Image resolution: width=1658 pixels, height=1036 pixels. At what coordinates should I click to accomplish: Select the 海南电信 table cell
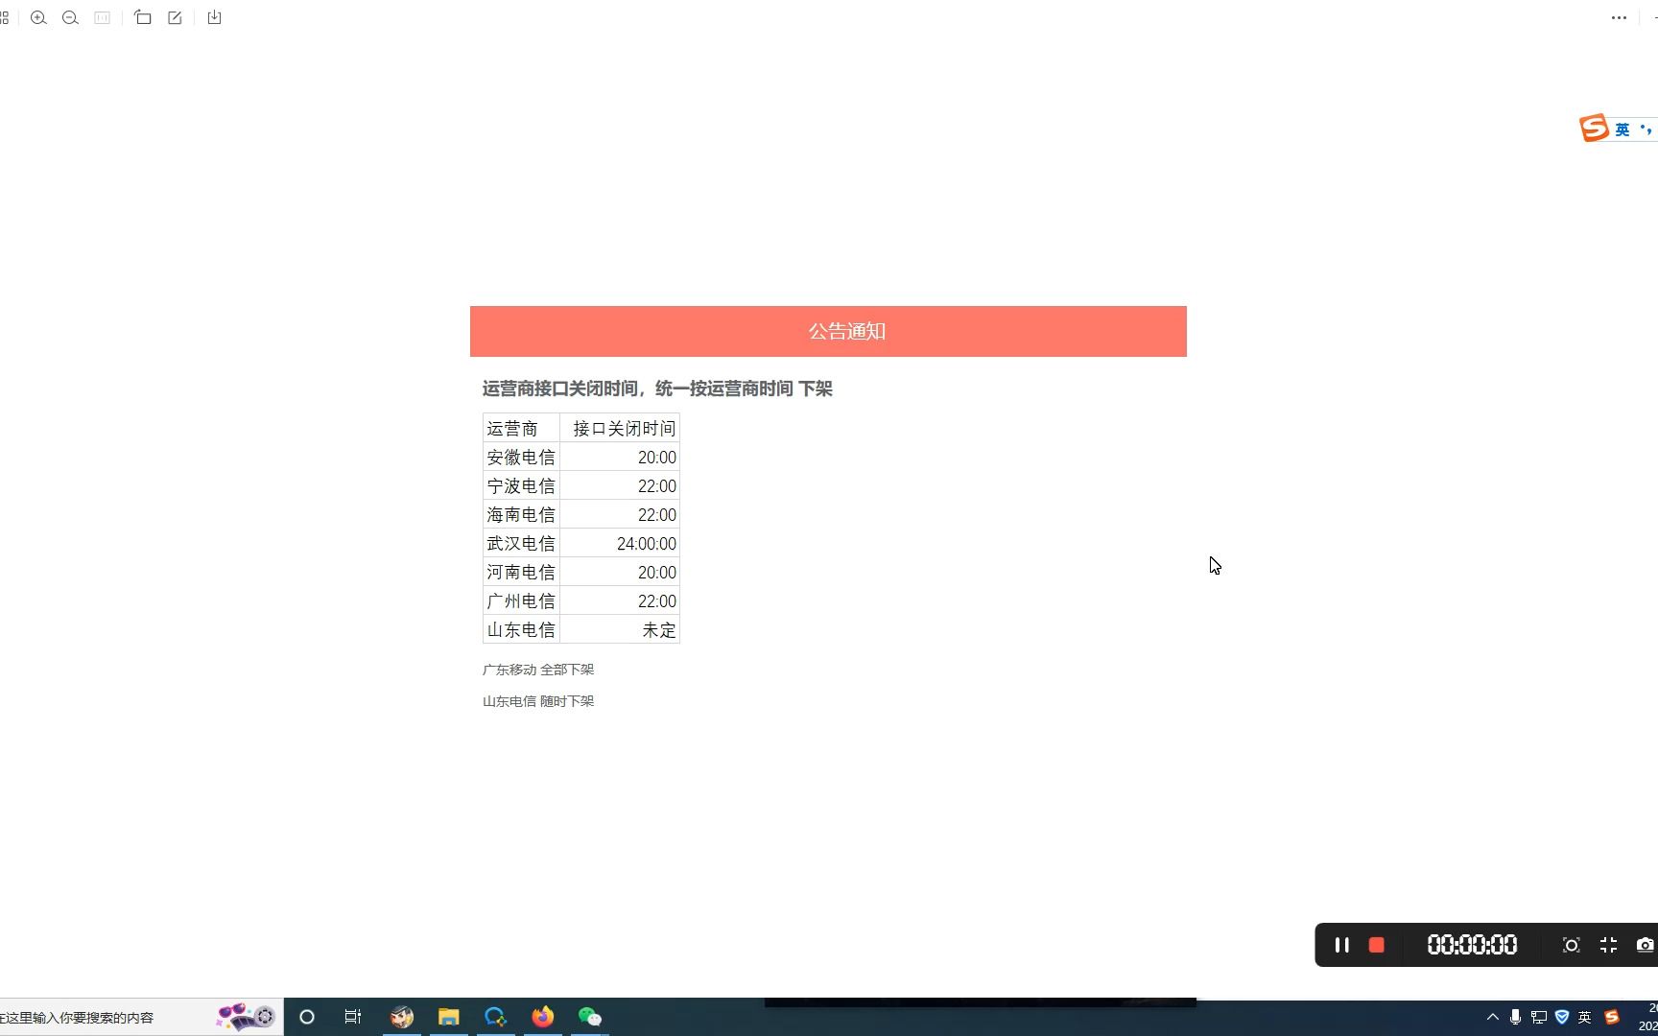pos(521,514)
